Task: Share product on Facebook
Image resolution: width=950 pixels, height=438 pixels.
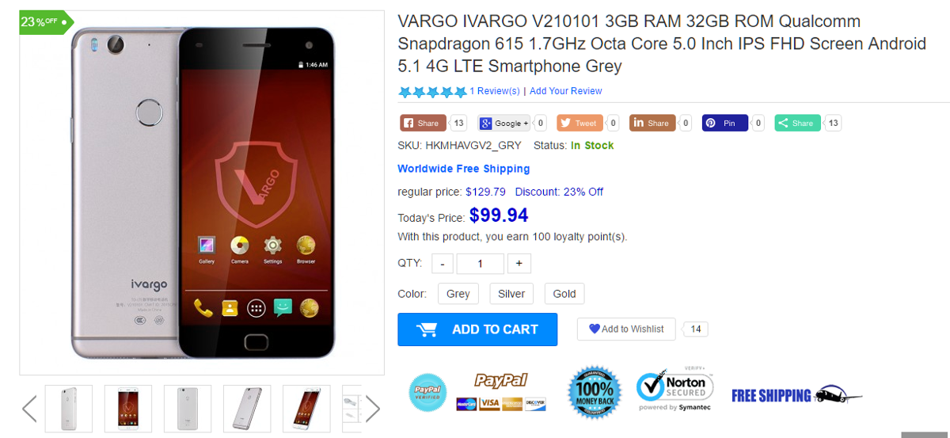Action: coord(423,123)
